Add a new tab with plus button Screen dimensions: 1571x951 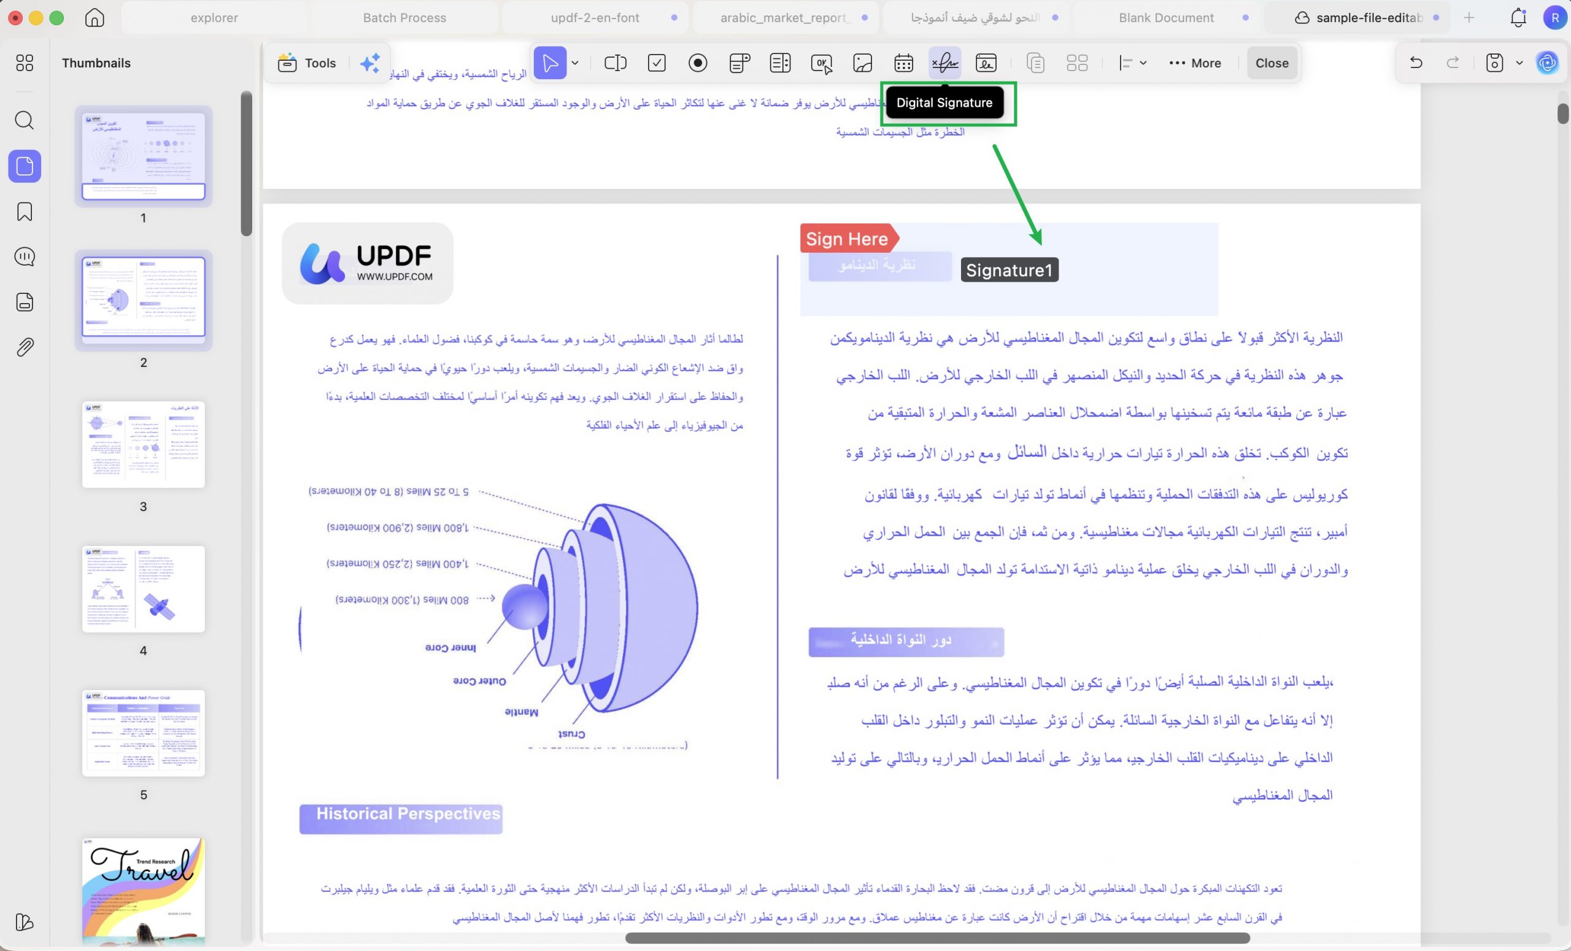click(1469, 18)
